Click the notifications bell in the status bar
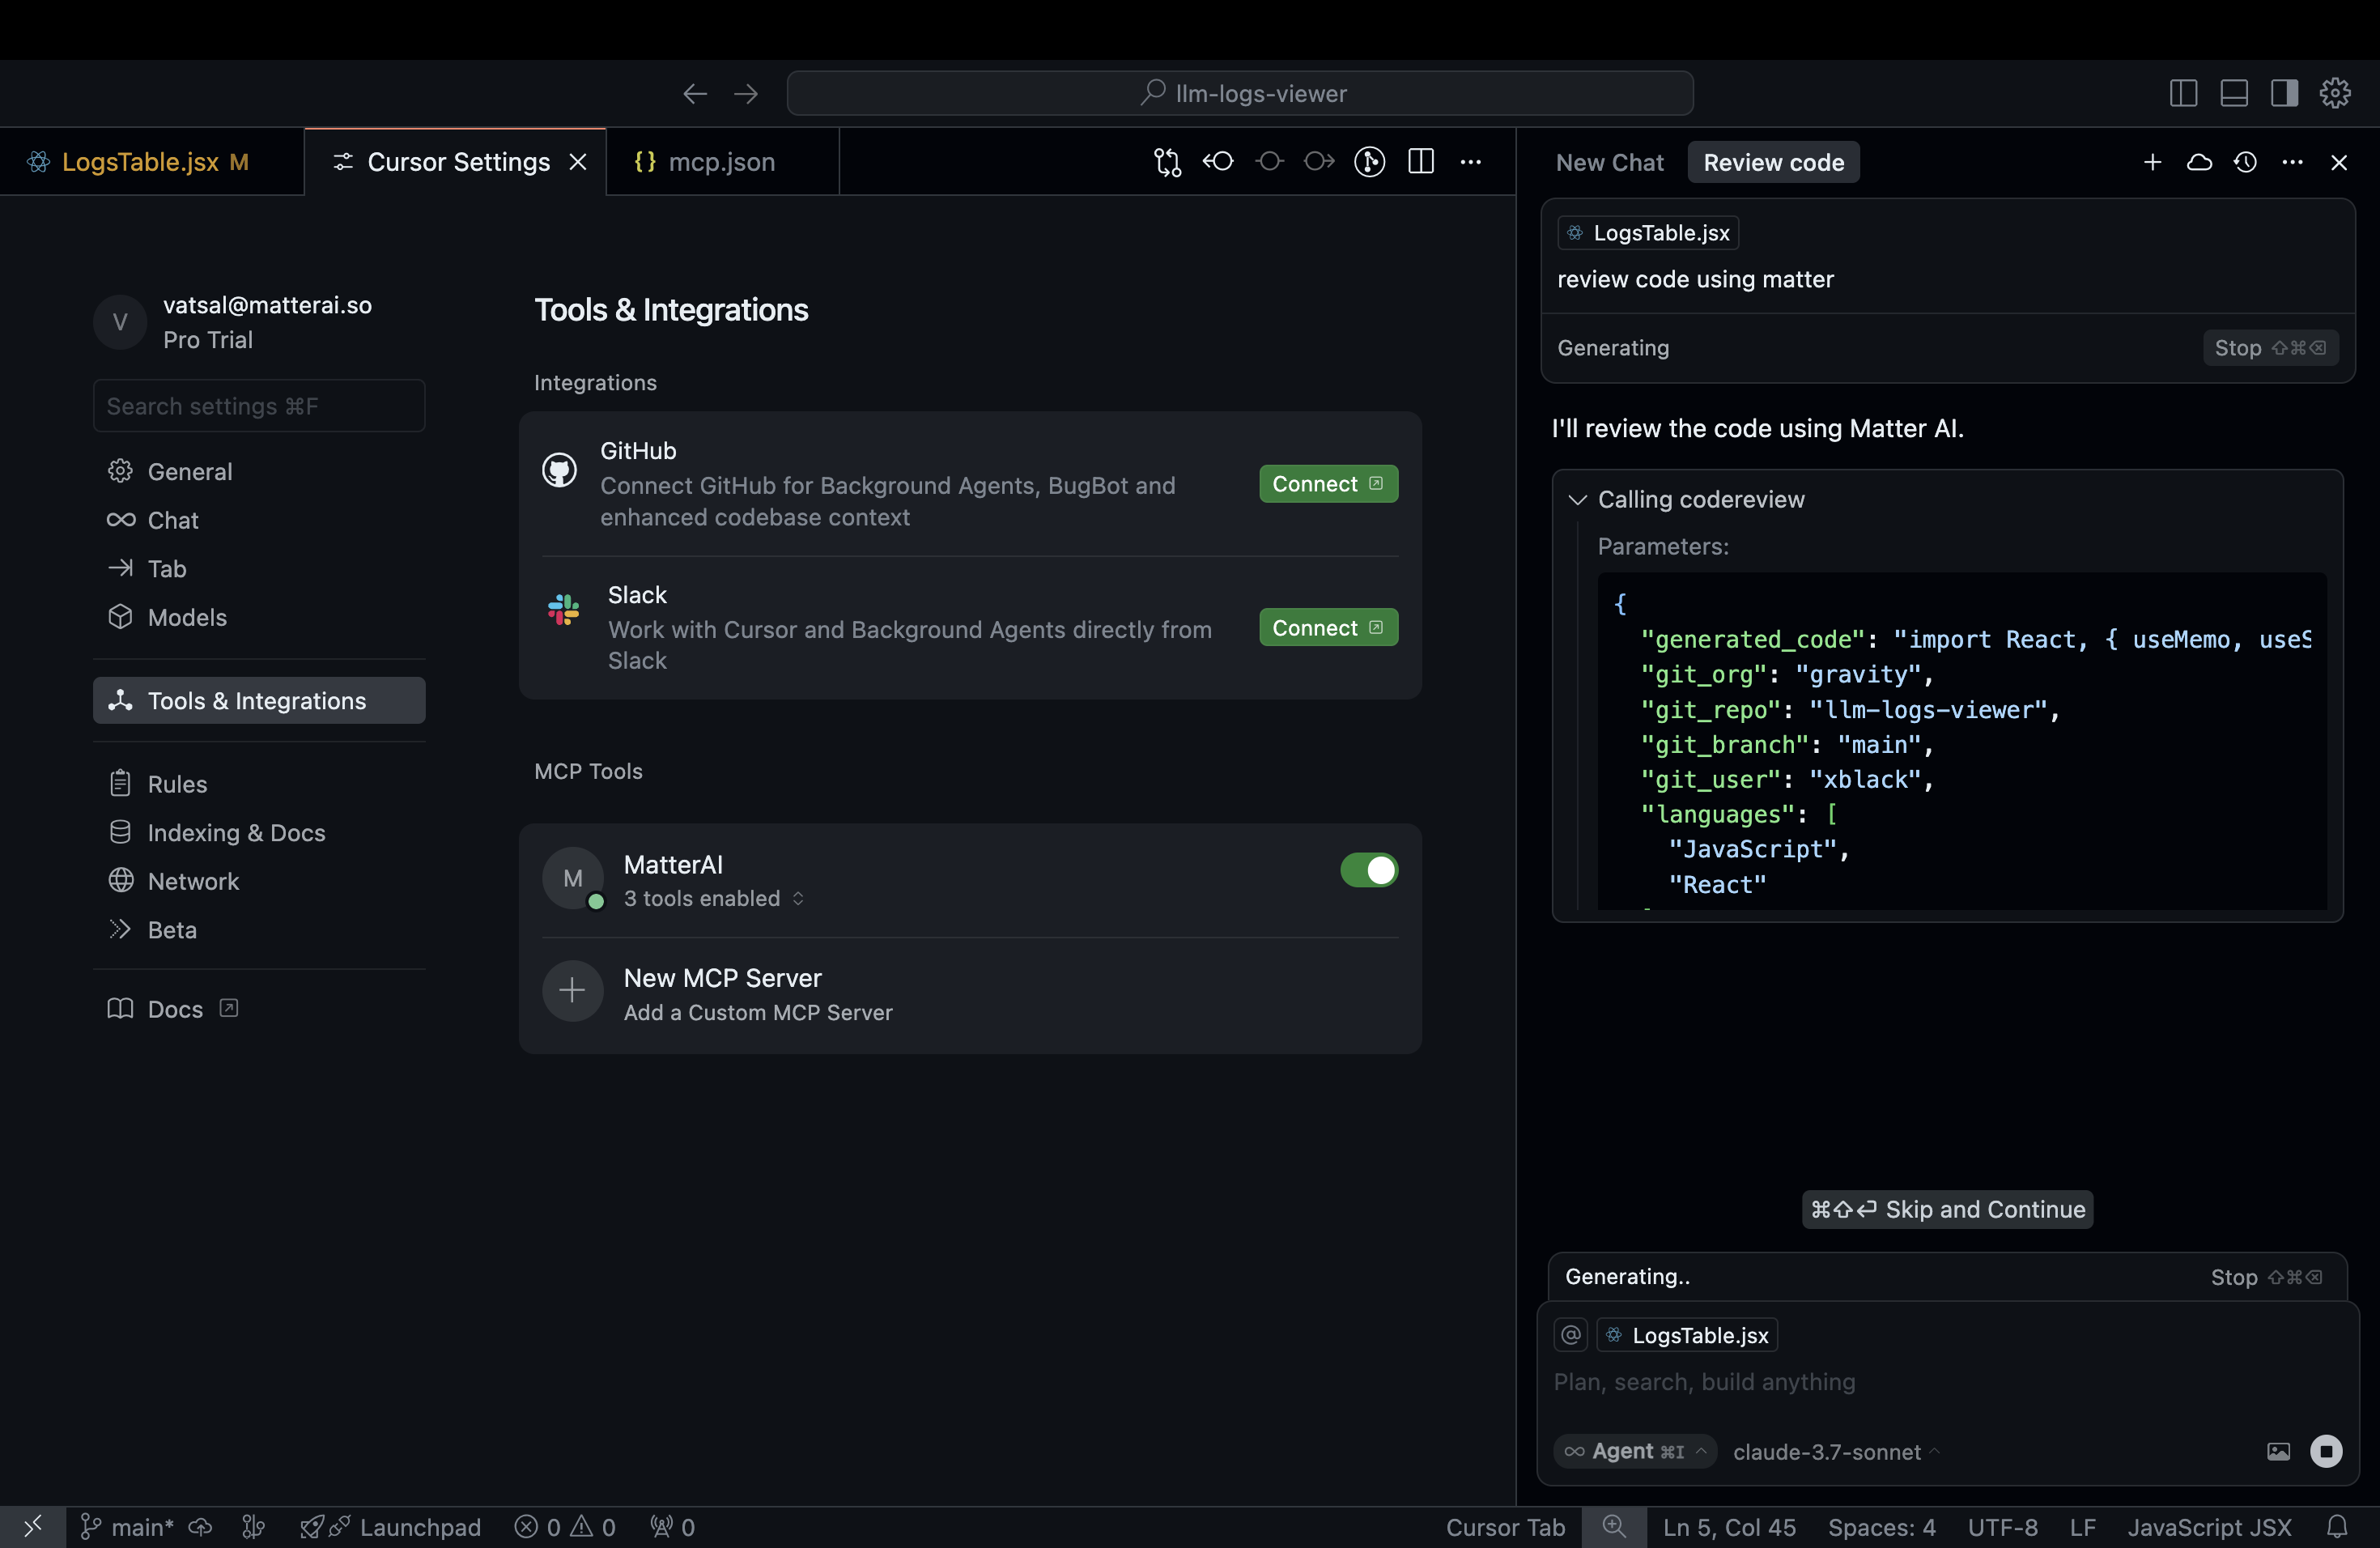Viewport: 2380px width, 1548px height. 2337,1526
